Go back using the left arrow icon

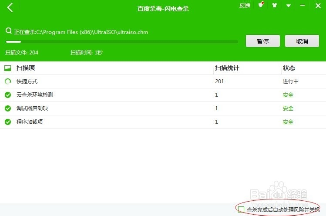10,7
